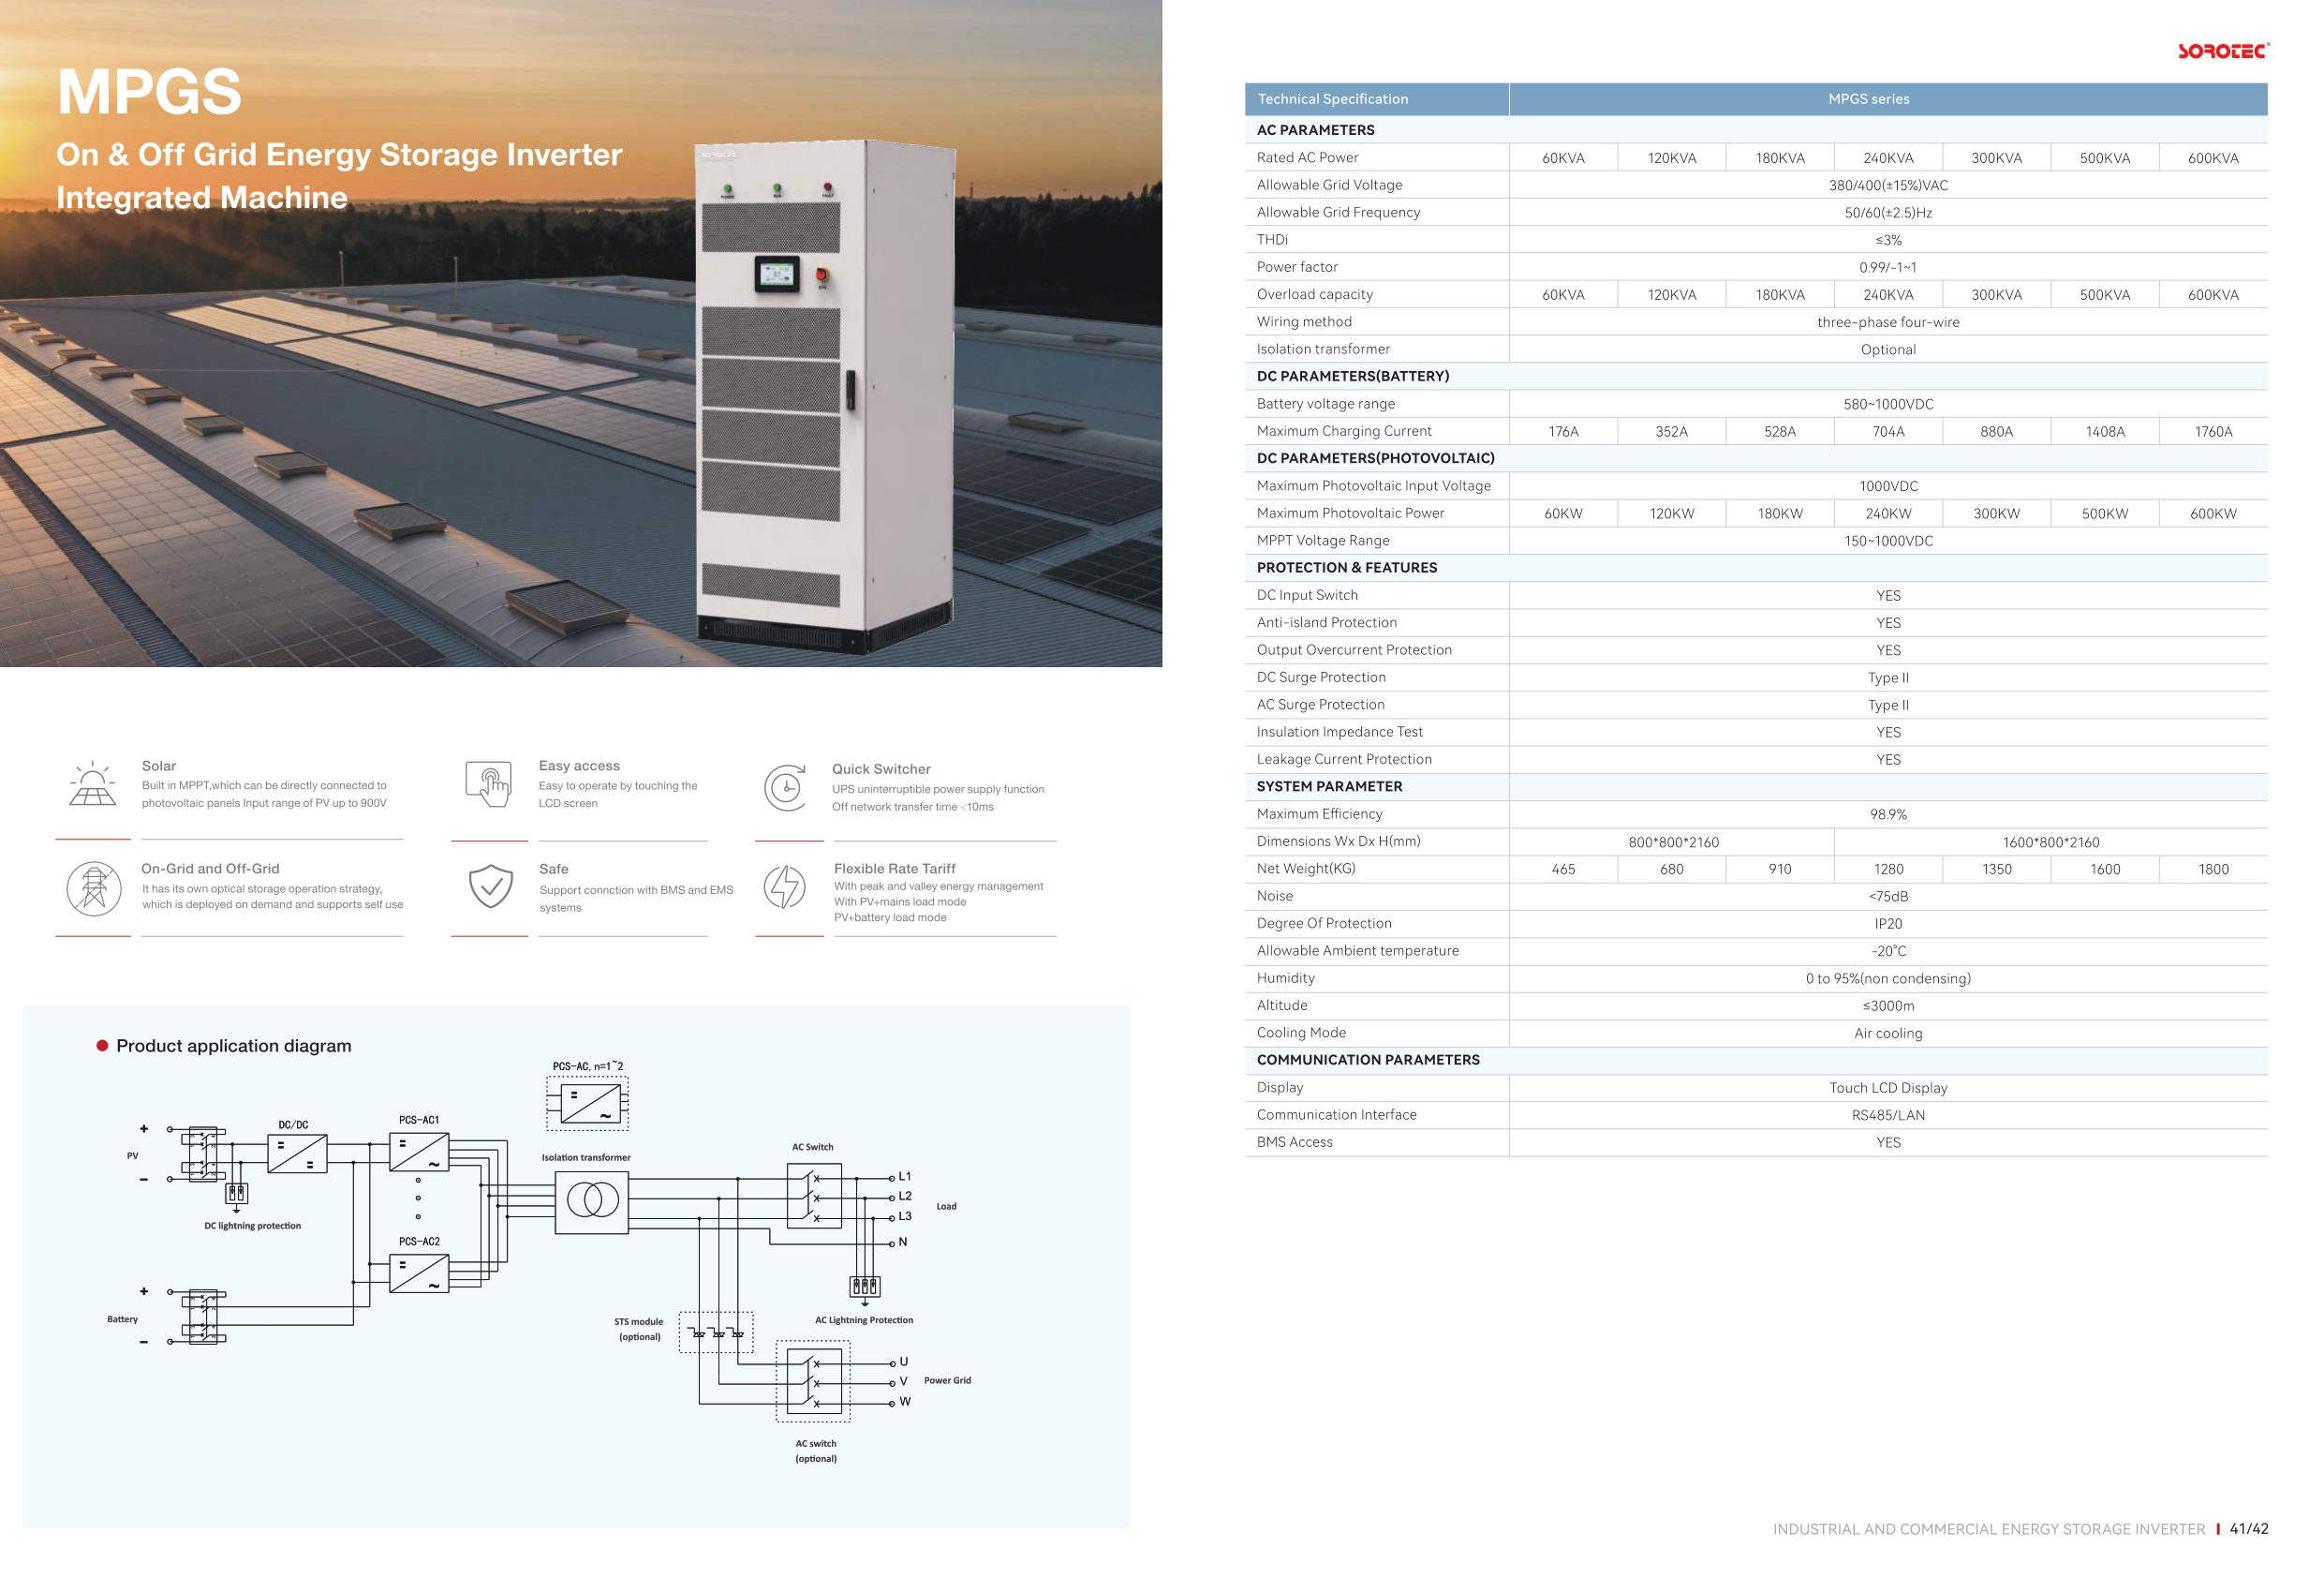
Task: Click the 'Optional' isolation transformer value
Action: pyautogui.click(x=1888, y=350)
